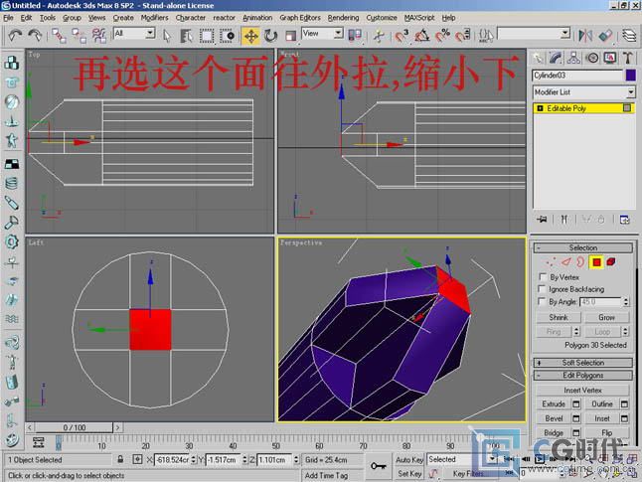The height and width of the screenshot is (482, 642).
Task: Open the MAXScript menu
Action: click(418, 18)
